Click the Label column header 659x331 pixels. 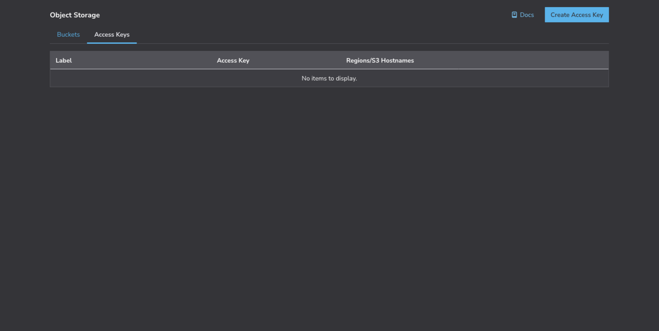click(x=64, y=60)
